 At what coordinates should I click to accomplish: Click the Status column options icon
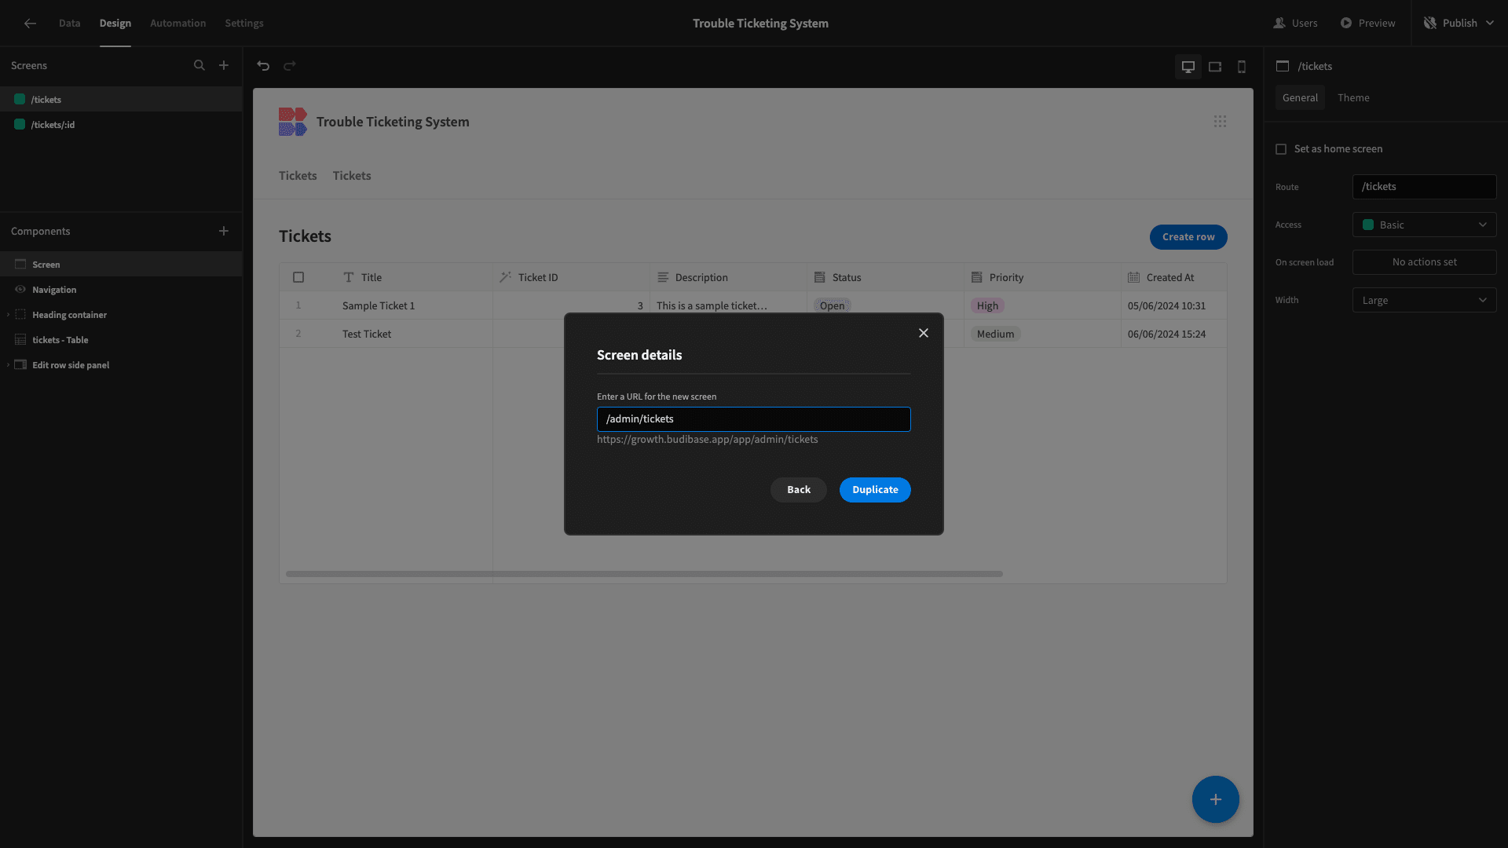[x=820, y=277]
